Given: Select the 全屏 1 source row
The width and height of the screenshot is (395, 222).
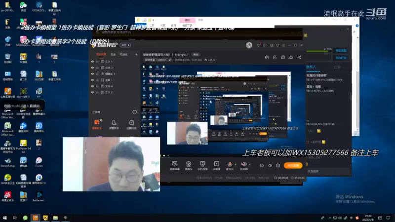Looking at the screenshot, I should (x=115, y=80).
